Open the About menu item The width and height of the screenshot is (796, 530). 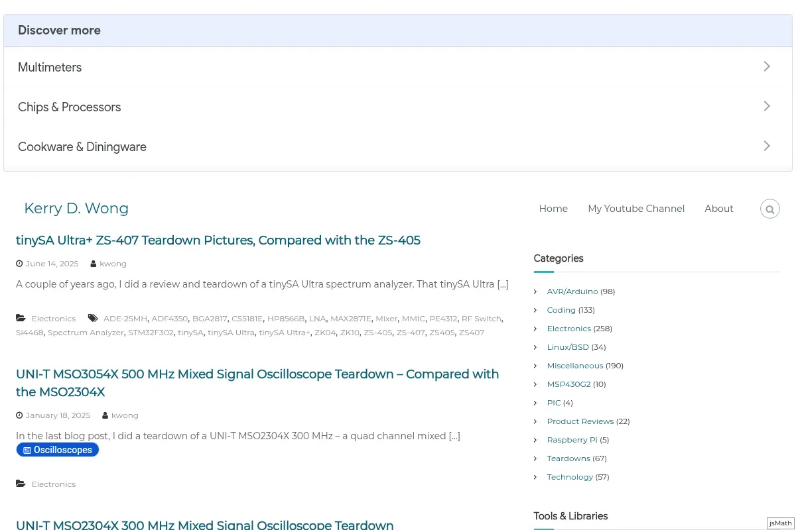719,209
